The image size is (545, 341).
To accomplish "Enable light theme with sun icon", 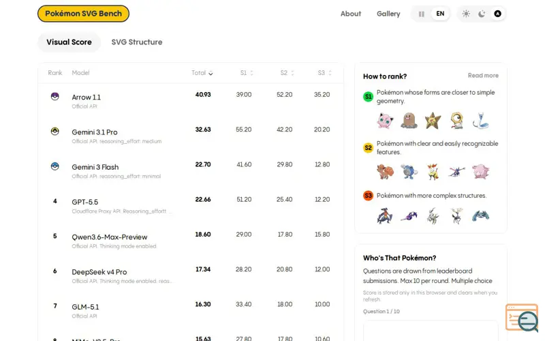I will [x=466, y=14].
